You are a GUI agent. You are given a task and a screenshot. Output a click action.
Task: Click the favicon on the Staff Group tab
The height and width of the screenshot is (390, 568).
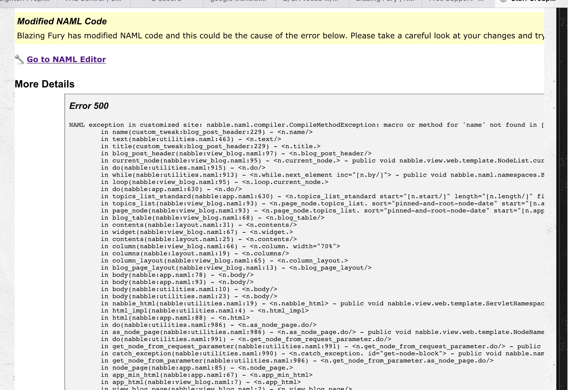click(503, 1)
